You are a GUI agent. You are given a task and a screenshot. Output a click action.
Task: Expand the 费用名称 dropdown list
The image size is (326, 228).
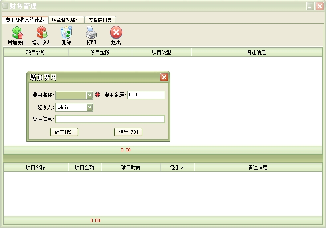[90, 95]
